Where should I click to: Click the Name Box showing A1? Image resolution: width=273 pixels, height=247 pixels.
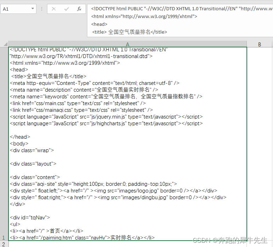18,9
